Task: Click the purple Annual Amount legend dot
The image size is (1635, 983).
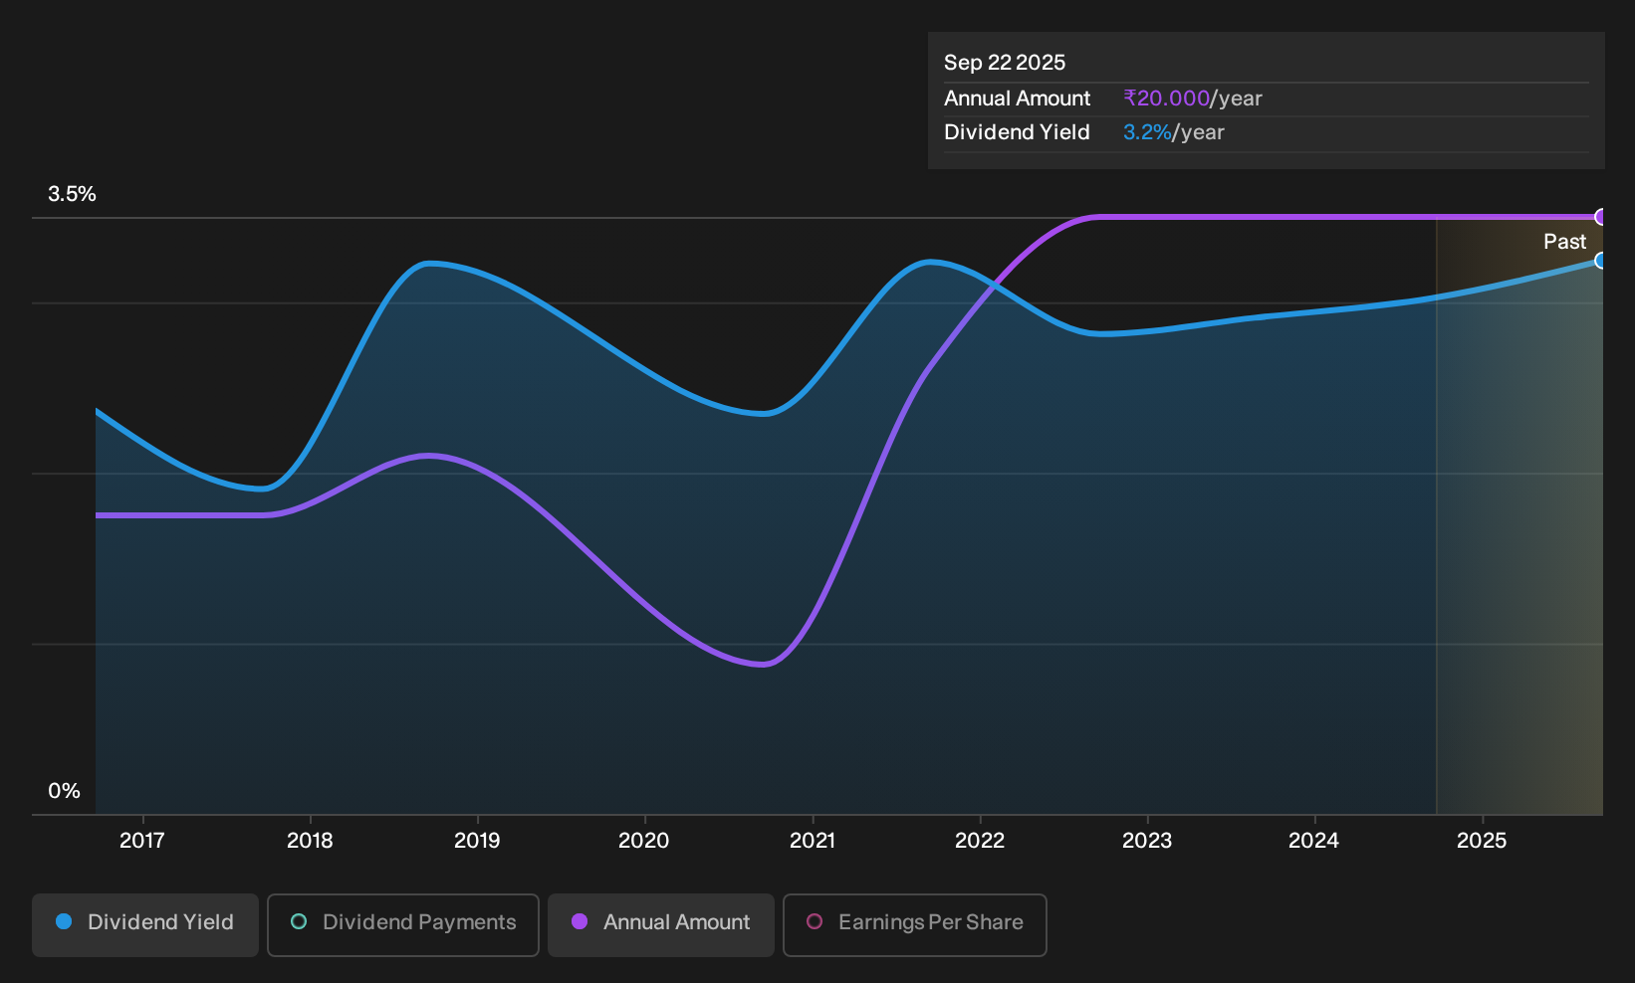Action: point(580,921)
